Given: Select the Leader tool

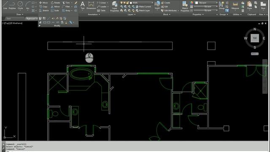Looking at the screenshot, I should [x=102, y=7].
